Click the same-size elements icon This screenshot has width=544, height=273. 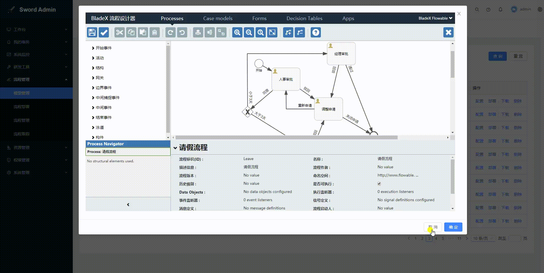pyautogui.click(x=221, y=32)
